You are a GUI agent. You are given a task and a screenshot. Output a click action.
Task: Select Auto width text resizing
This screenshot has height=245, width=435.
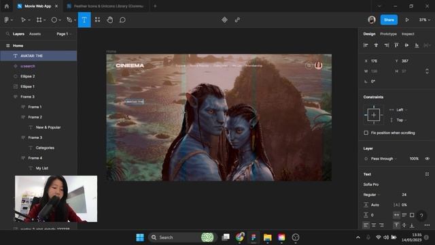(396, 215)
